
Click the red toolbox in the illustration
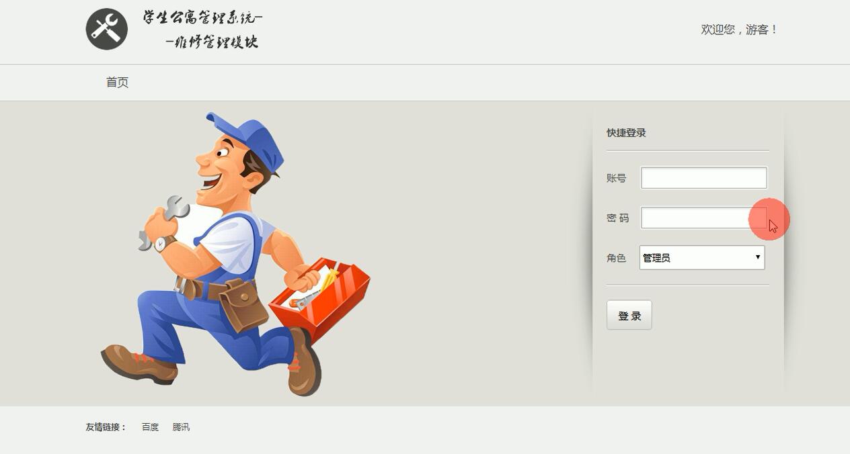click(320, 296)
